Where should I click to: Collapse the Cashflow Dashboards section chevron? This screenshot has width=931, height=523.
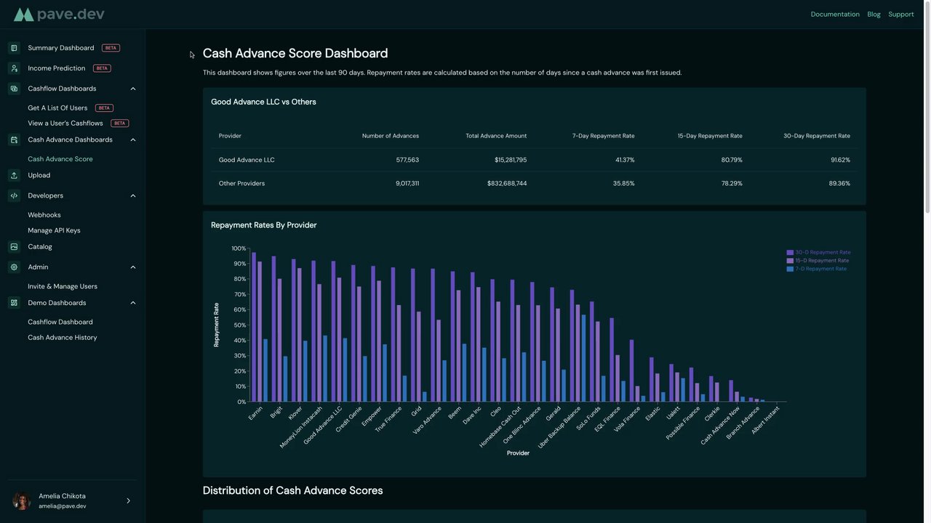[133, 89]
